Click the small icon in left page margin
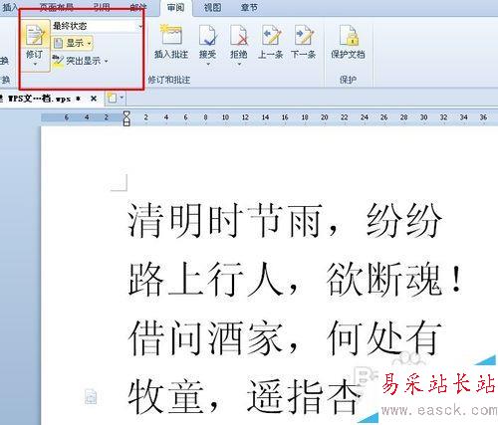The image size is (498, 425). pyautogui.click(x=91, y=396)
